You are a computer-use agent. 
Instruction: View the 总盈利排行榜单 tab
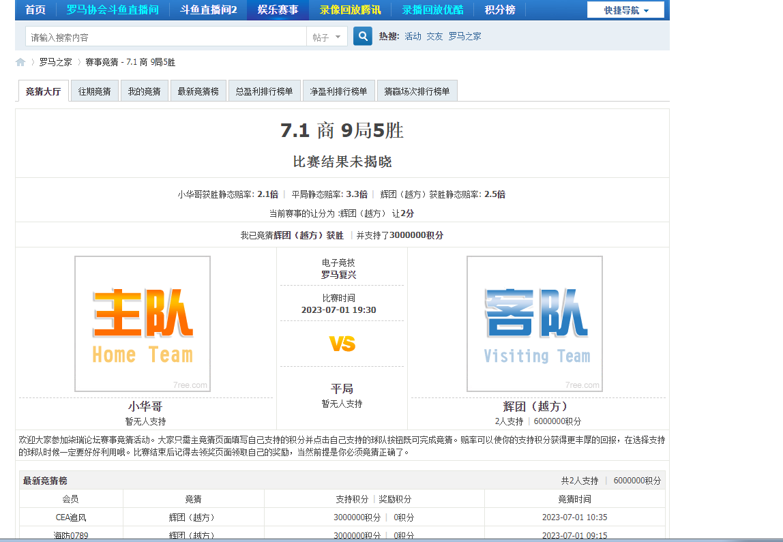click(264, 91)
